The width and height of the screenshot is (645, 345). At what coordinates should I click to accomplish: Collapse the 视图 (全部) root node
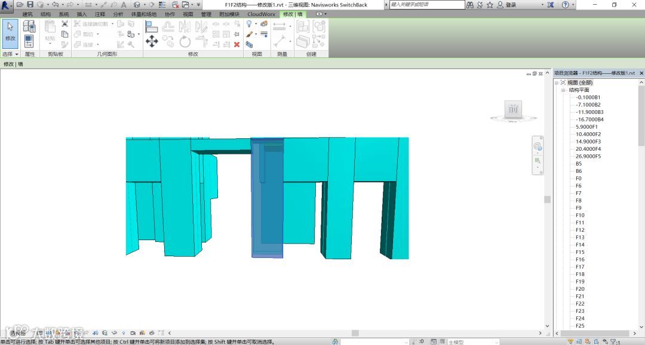coord(557,82)
